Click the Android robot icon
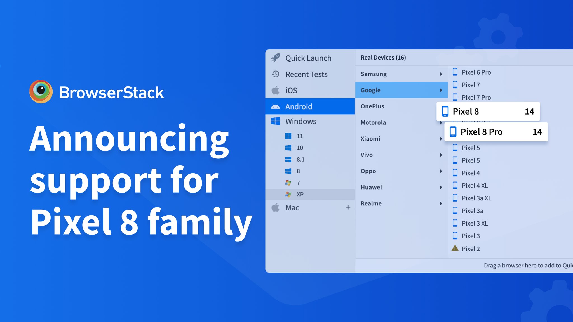This screenshot has width=573, height=322. 276,106
